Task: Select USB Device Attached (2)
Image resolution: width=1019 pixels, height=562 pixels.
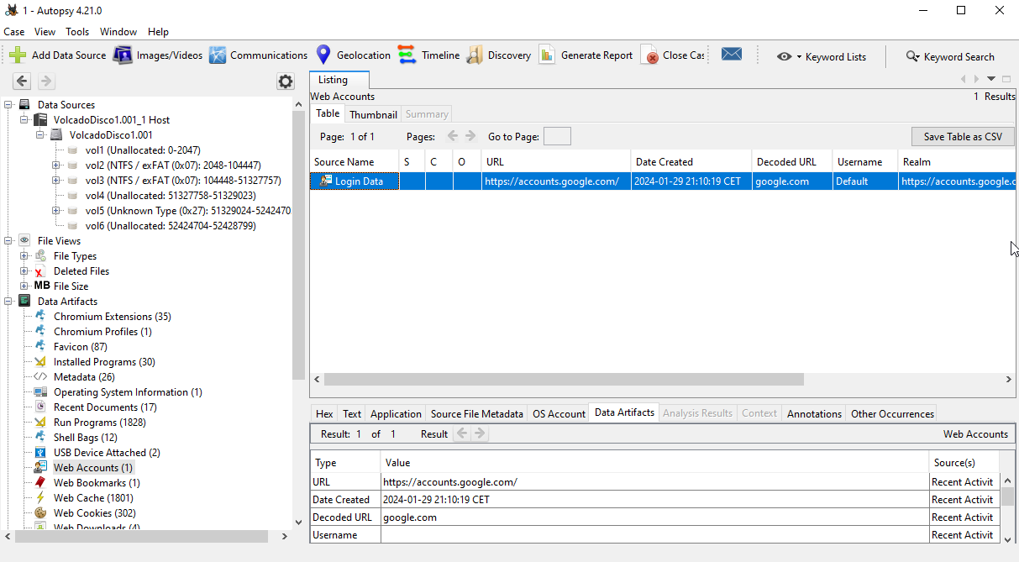Action: tap(107, 453)
